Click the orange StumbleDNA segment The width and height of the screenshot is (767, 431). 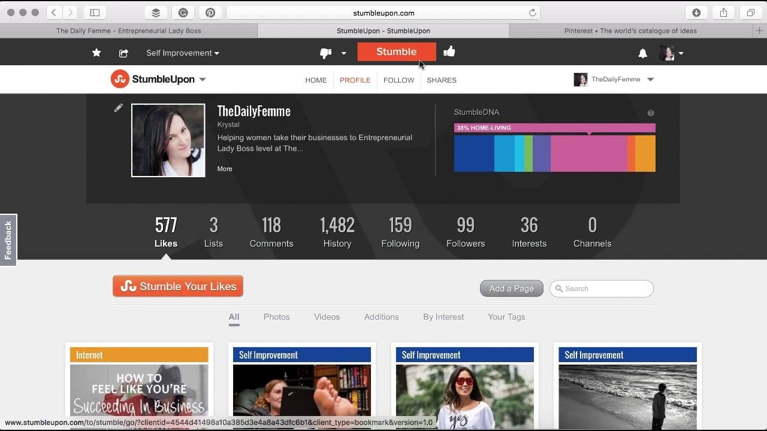click(645, 153)
